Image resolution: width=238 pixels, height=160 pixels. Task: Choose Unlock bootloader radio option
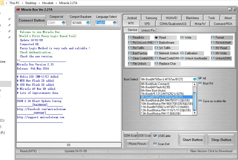point(195,58)
